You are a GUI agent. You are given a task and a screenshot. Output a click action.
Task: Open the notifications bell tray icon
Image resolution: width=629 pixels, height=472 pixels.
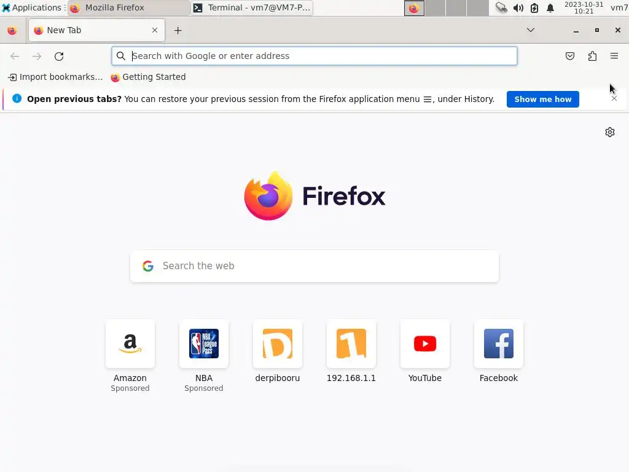click(x=550, y=7)
